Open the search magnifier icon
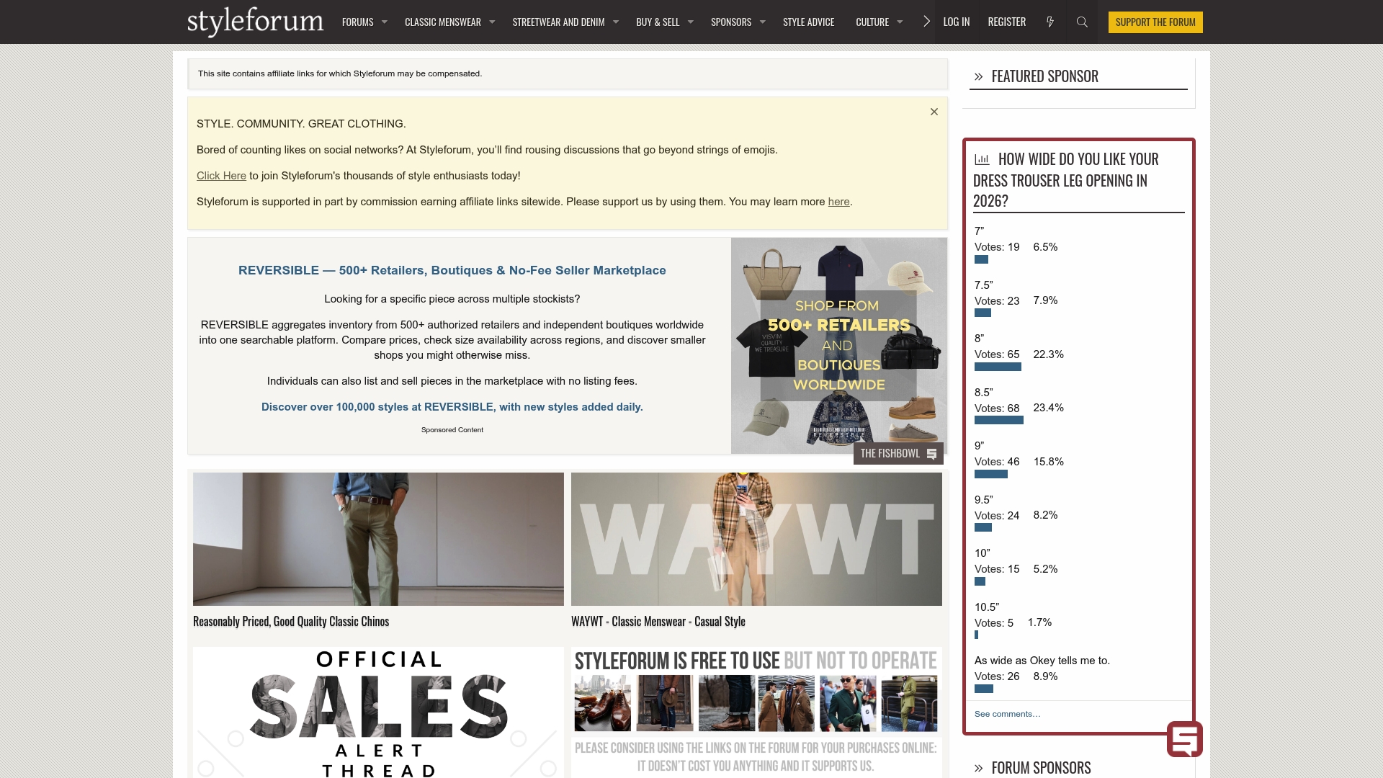The width and height of the screenshot is (1383, 778). click(x=1082, y=22)
